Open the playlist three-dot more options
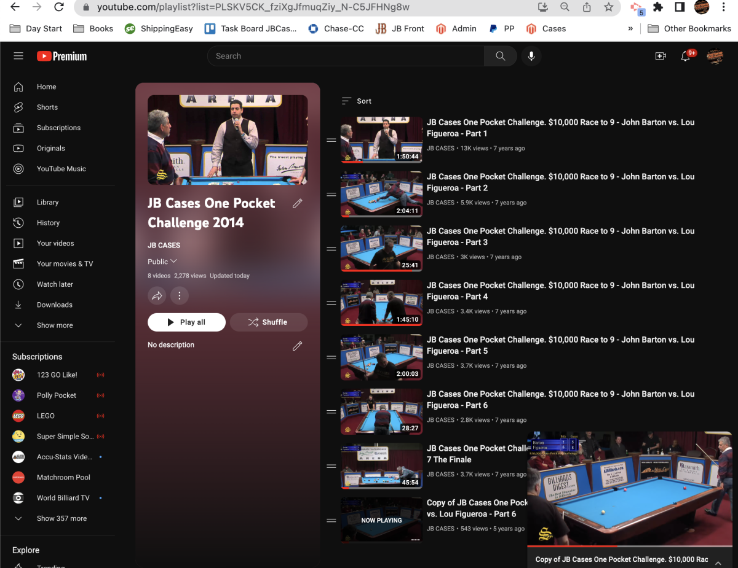Screen dimensions: 738x568 click(x=179, y=296)
